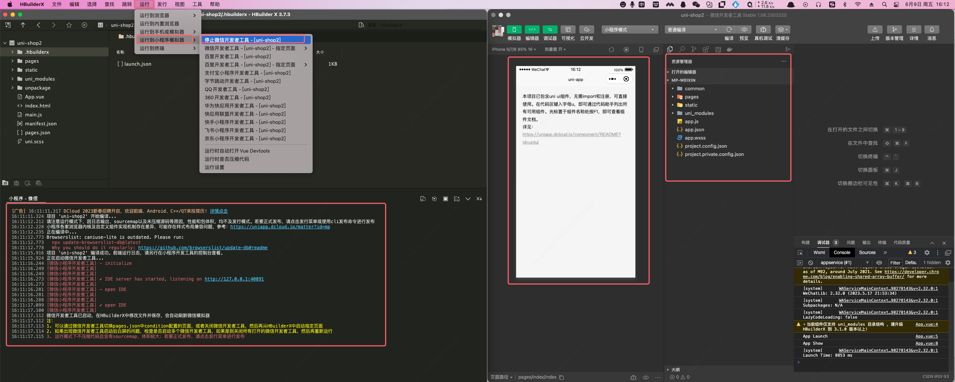Click the 详情点击 link in the HBuilderX console
Viewport: 955px width, 382px height.
[219, 211]
